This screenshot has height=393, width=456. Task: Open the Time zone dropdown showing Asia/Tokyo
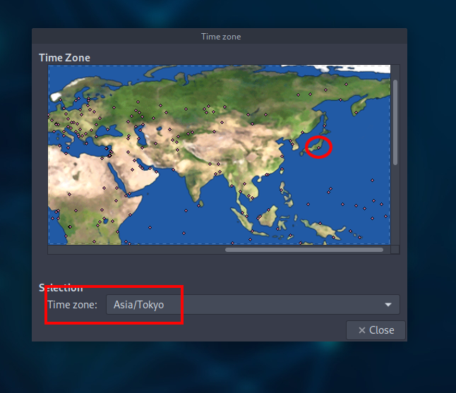253,304
